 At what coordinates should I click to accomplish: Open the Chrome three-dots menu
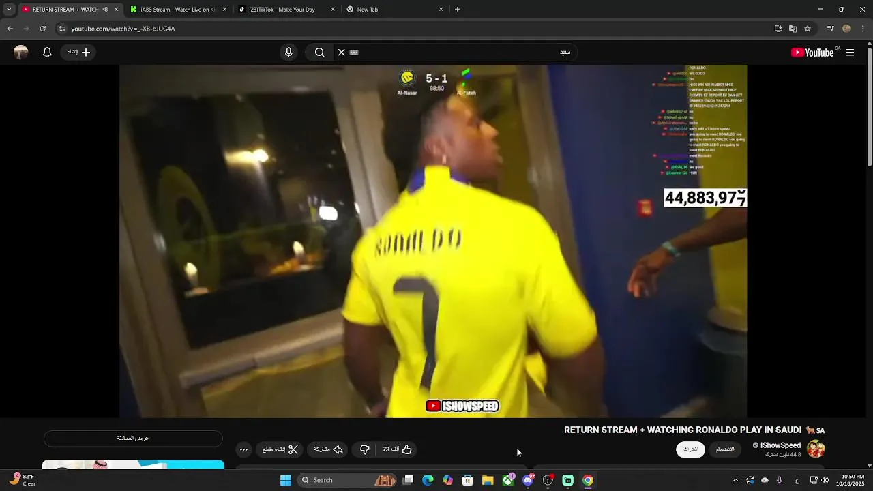863,29
